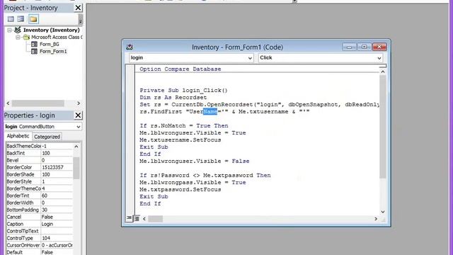
Task: Click on the Option Compare Database line
Action: point(180,69)
